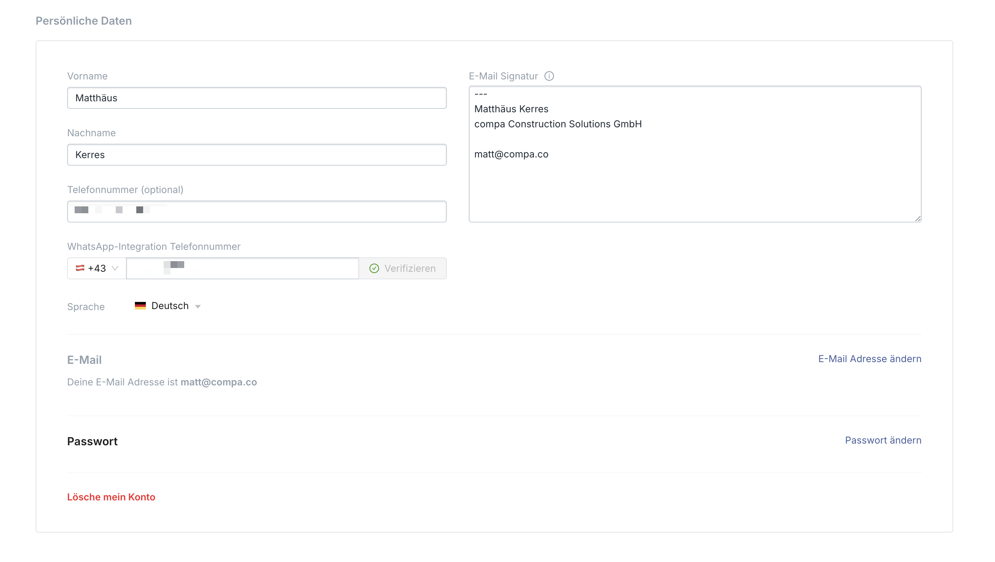Click the E-Mail Adresse ändern link
Screen dimensions: 995x562
click(x=869, y=359)
